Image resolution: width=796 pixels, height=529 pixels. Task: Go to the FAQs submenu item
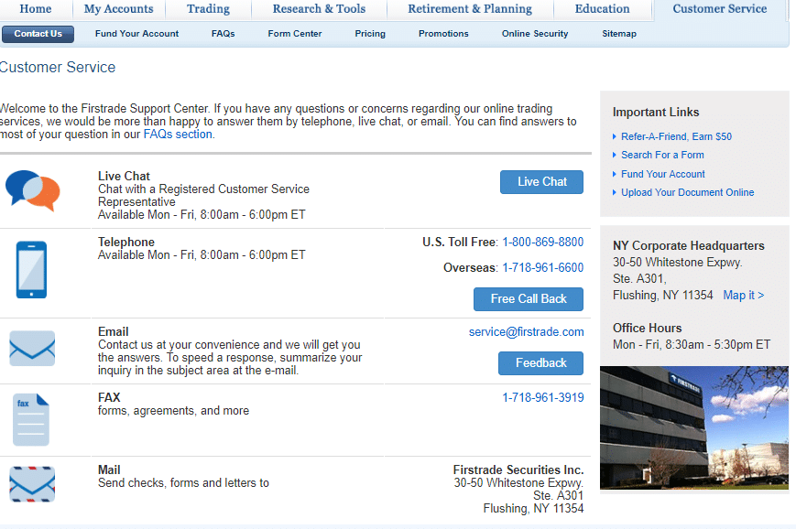(223, 34)
